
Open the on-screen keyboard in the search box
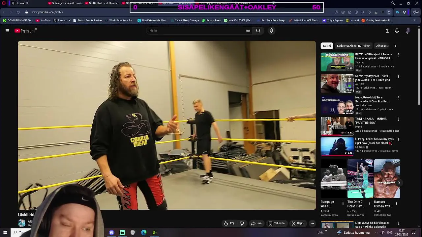click(x=248, y=31)
